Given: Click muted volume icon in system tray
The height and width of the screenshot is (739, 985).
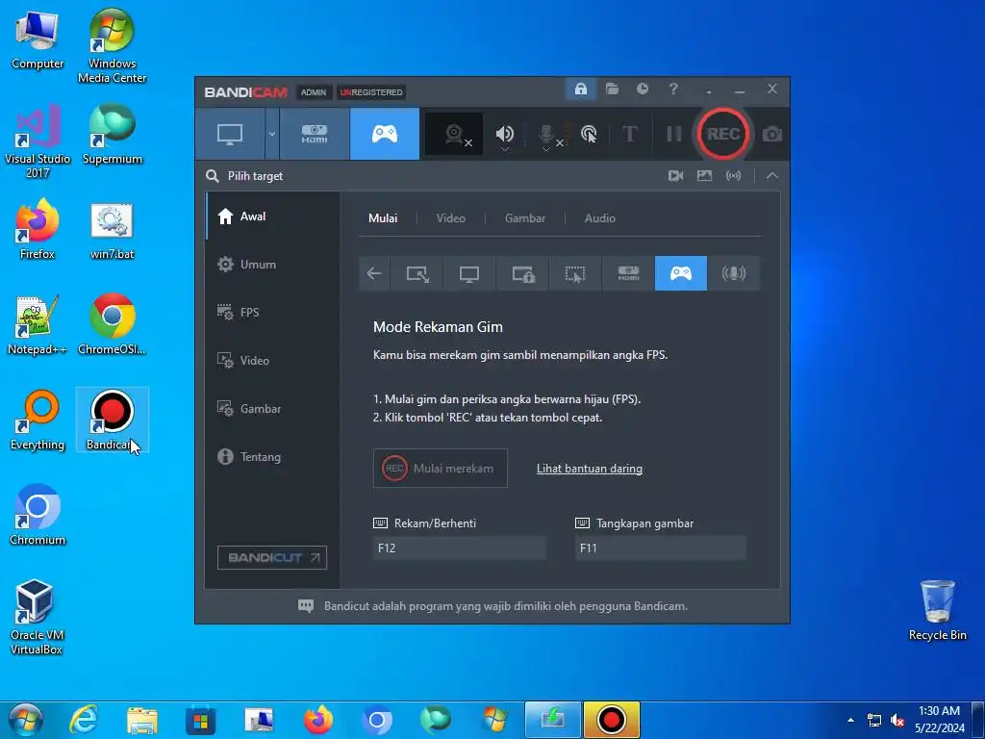Looking at the screenshot, I should [x=897, y=720].
